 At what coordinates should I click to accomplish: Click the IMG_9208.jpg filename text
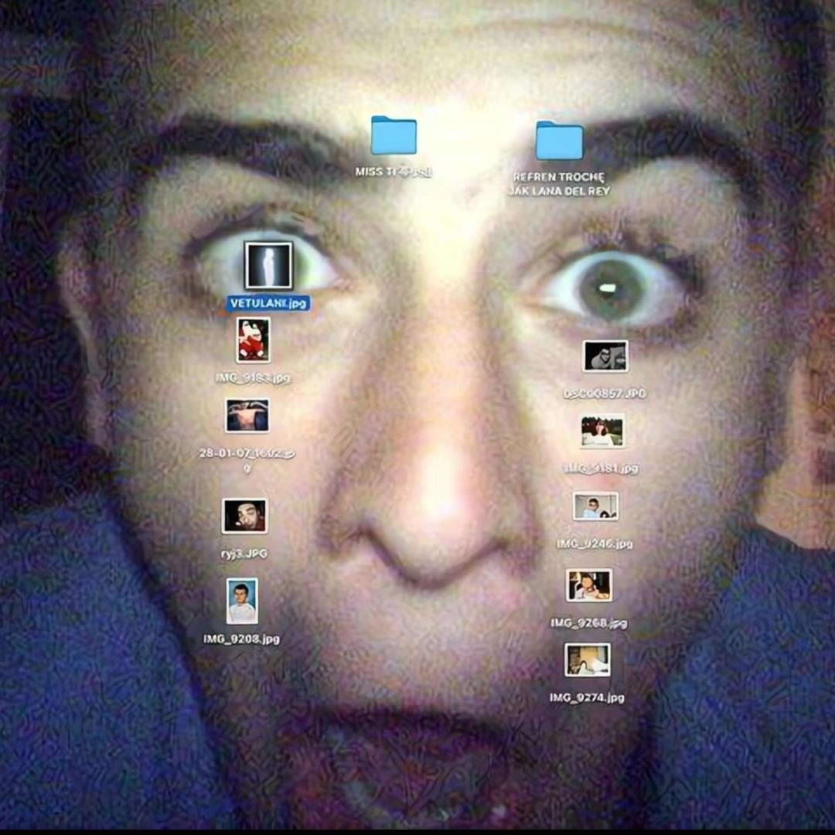241,639
